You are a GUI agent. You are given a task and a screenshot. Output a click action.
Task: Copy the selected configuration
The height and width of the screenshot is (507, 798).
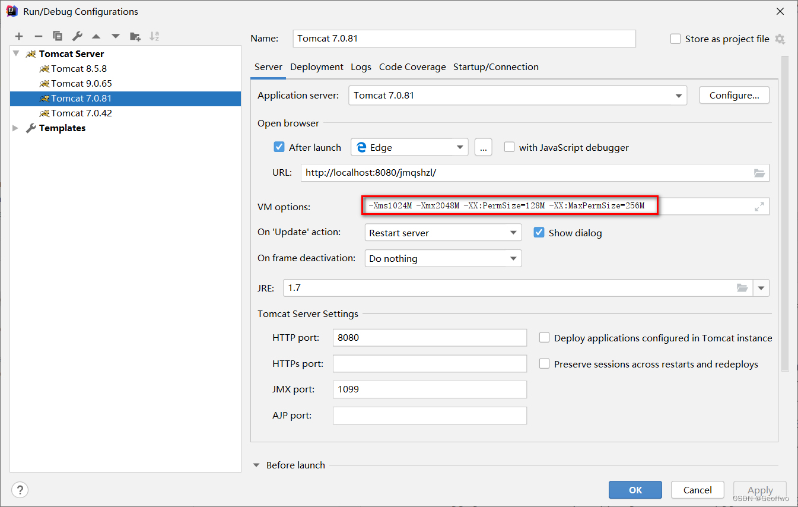pyautogui.click(x=58, y=36)
